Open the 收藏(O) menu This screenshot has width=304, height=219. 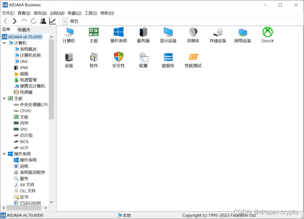point(75,13)
